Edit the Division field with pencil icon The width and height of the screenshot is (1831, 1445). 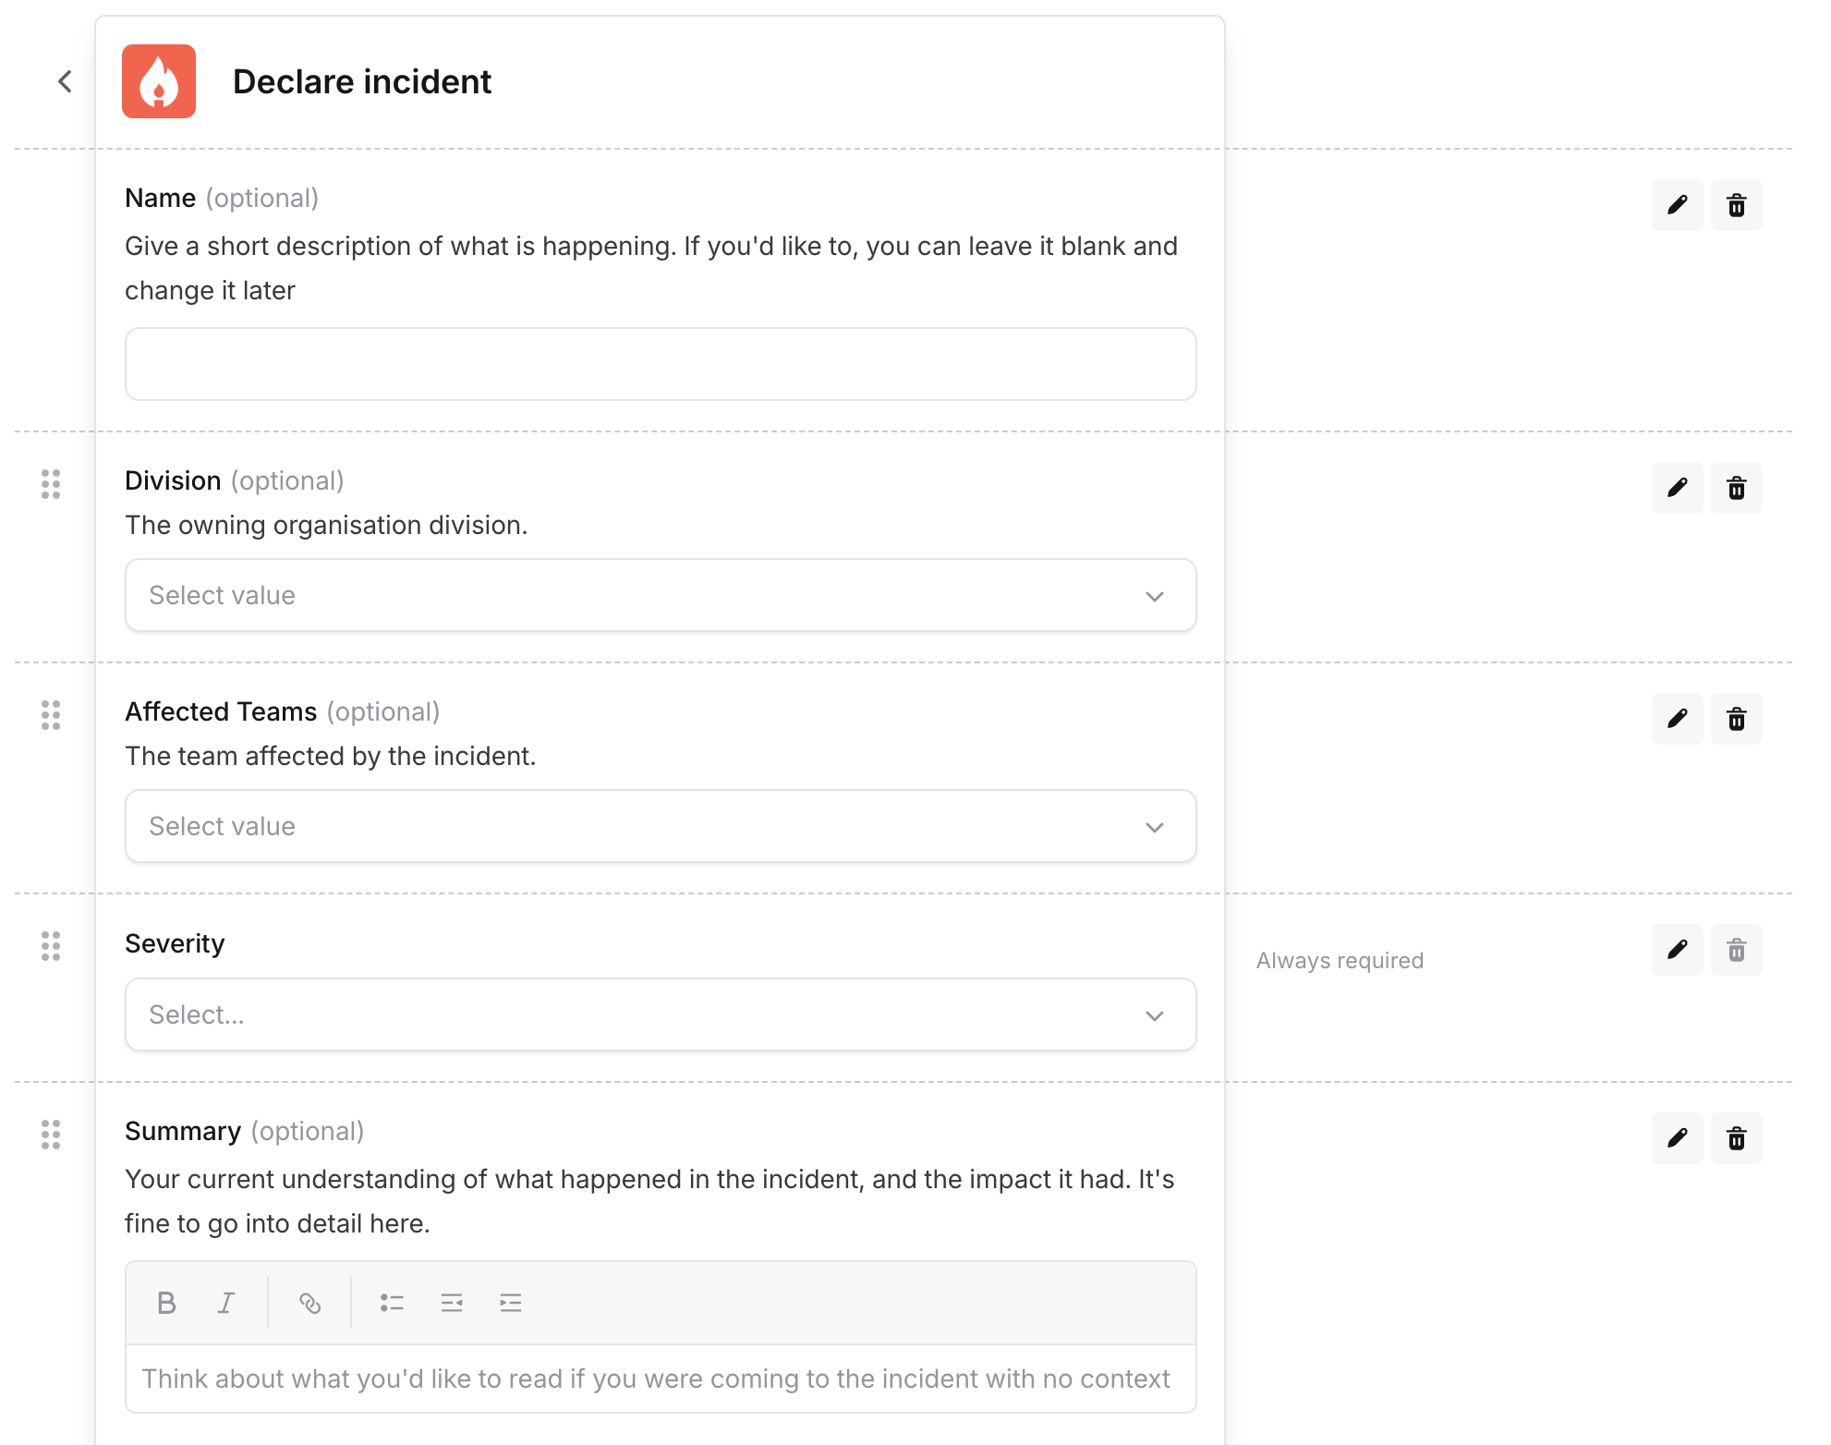click(1677, 488)
